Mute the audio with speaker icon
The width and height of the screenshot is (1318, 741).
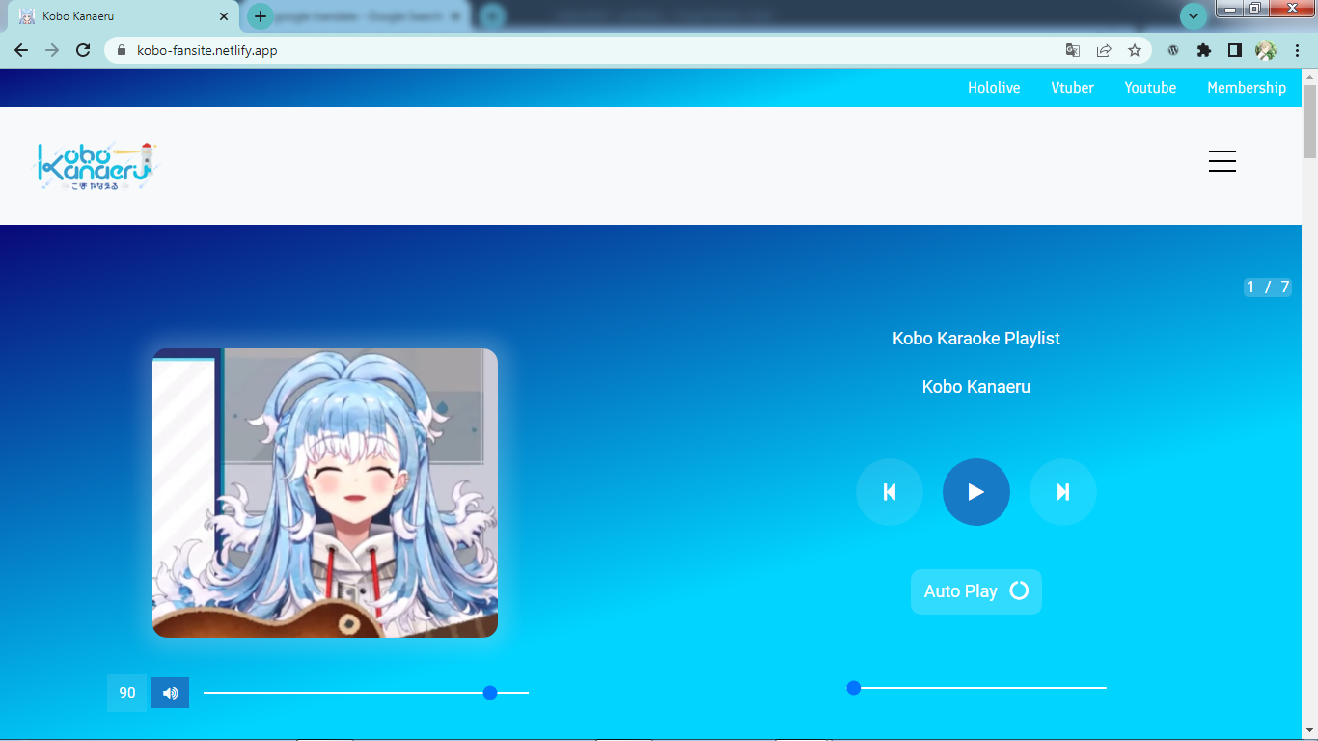170,693
